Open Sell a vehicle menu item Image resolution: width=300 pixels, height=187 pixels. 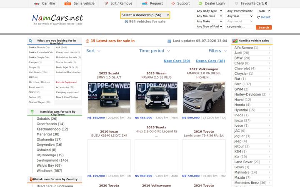pyautogui.click(x=80, y=3)
